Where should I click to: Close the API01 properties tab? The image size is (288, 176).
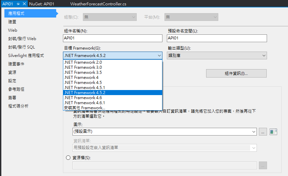point(24,4)
